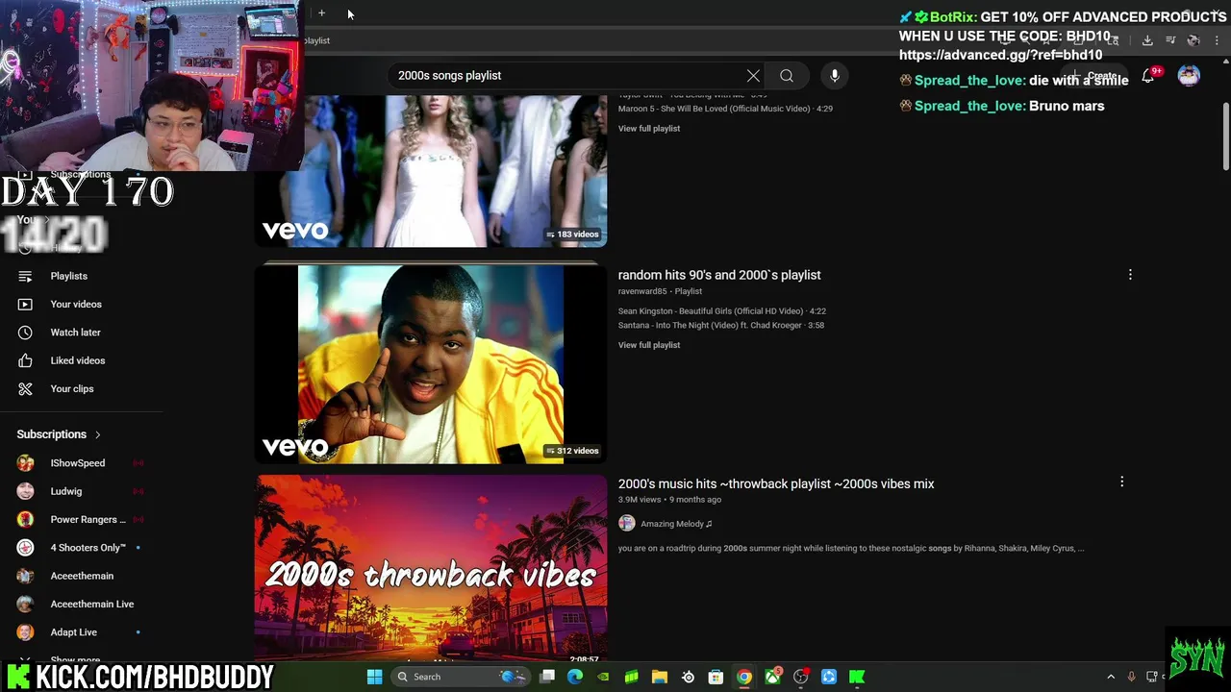The image size is (1231, 692).
Task: Show hidden system tray icons
Action: click(1111, 677)
